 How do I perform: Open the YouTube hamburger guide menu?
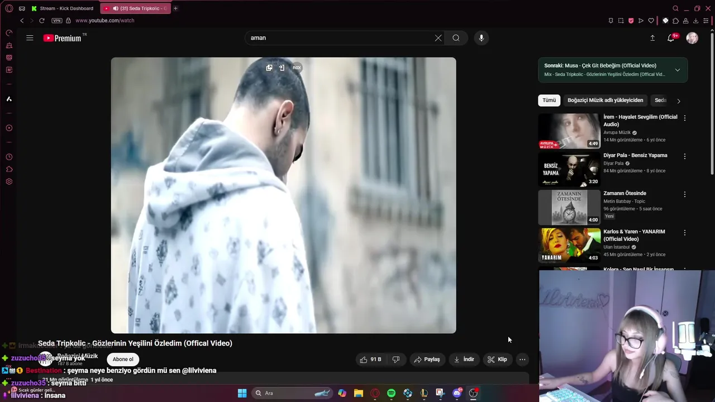(30, 38)
